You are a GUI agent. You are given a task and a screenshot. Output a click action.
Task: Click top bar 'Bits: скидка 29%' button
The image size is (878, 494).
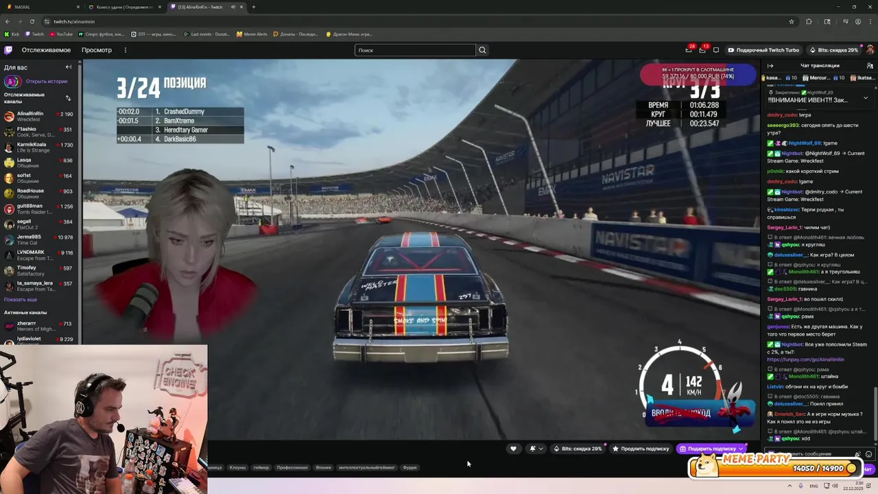click(x=833, y=50)
